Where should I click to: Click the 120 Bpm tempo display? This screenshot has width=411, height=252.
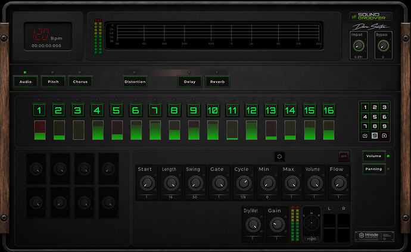48,35
